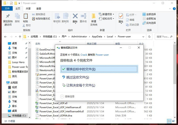Close the replace or skip dialog
Screen dimensions: 178x125
[x=139, y=48]
